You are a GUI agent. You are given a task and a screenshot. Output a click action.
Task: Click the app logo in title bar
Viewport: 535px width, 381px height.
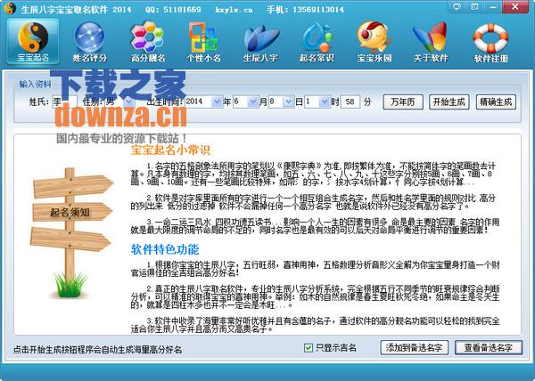pyautogui.click(x=10, y=8)
